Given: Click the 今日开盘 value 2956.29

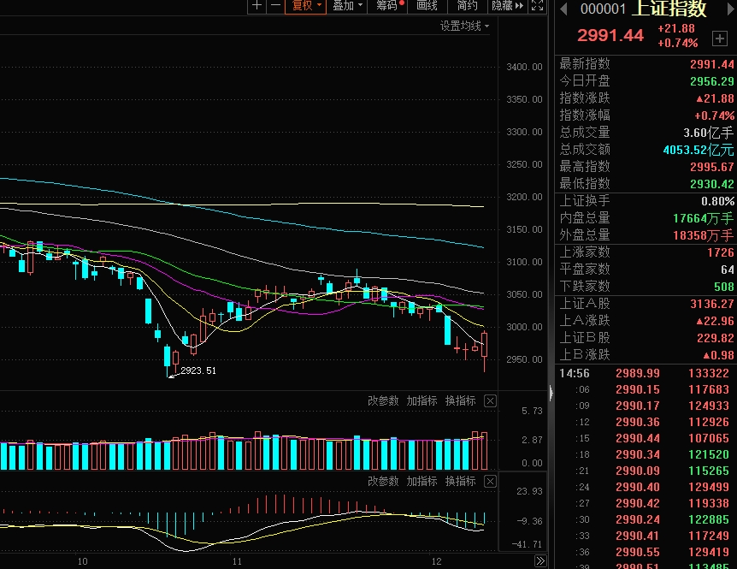Looking at the screenshot, I should click(711, 81).
